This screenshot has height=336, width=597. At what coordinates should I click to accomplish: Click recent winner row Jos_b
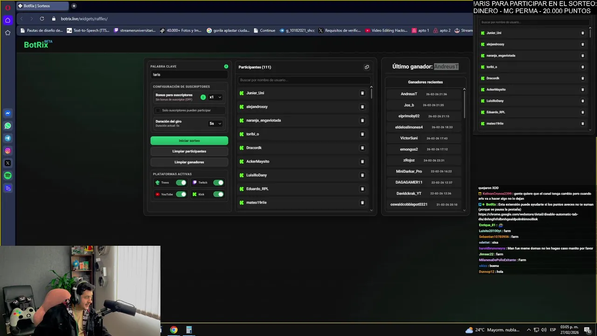click(x=424, y=105)
